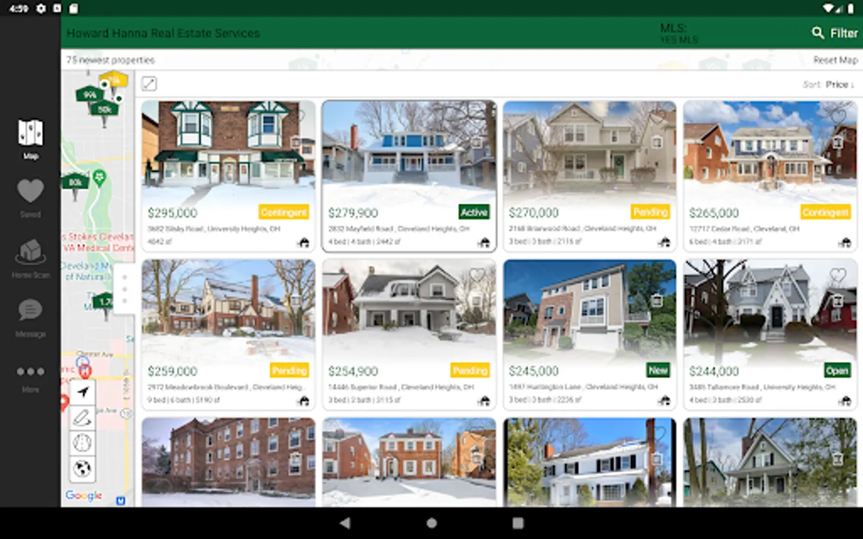Click the 80k green map pin

coord(75,183)
